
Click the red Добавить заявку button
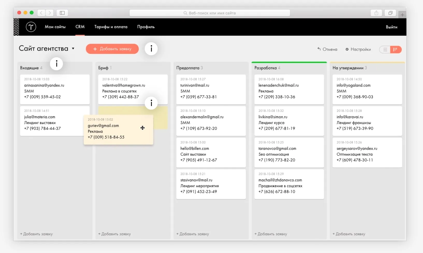point(112,49)
